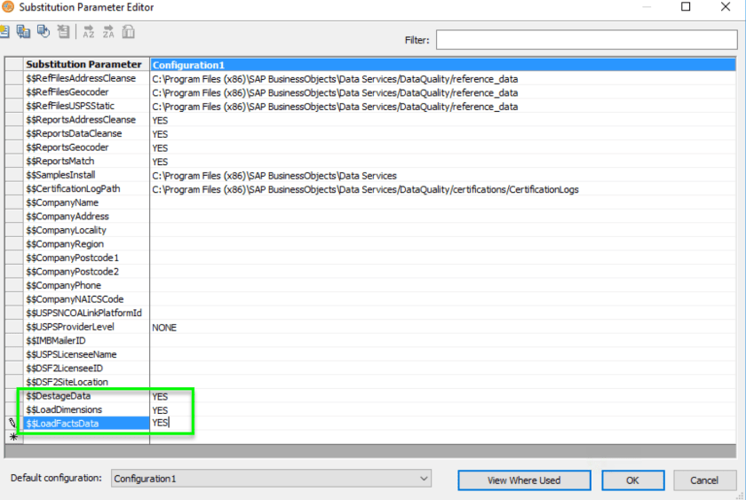Click the NONE value for $$USPSProviderLevel
Screen dimensions: 746x500
click(164, 328)
